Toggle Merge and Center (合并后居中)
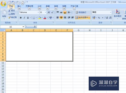Image resolution: width=126 pixels, height=93 pixels. coord(82,18)
